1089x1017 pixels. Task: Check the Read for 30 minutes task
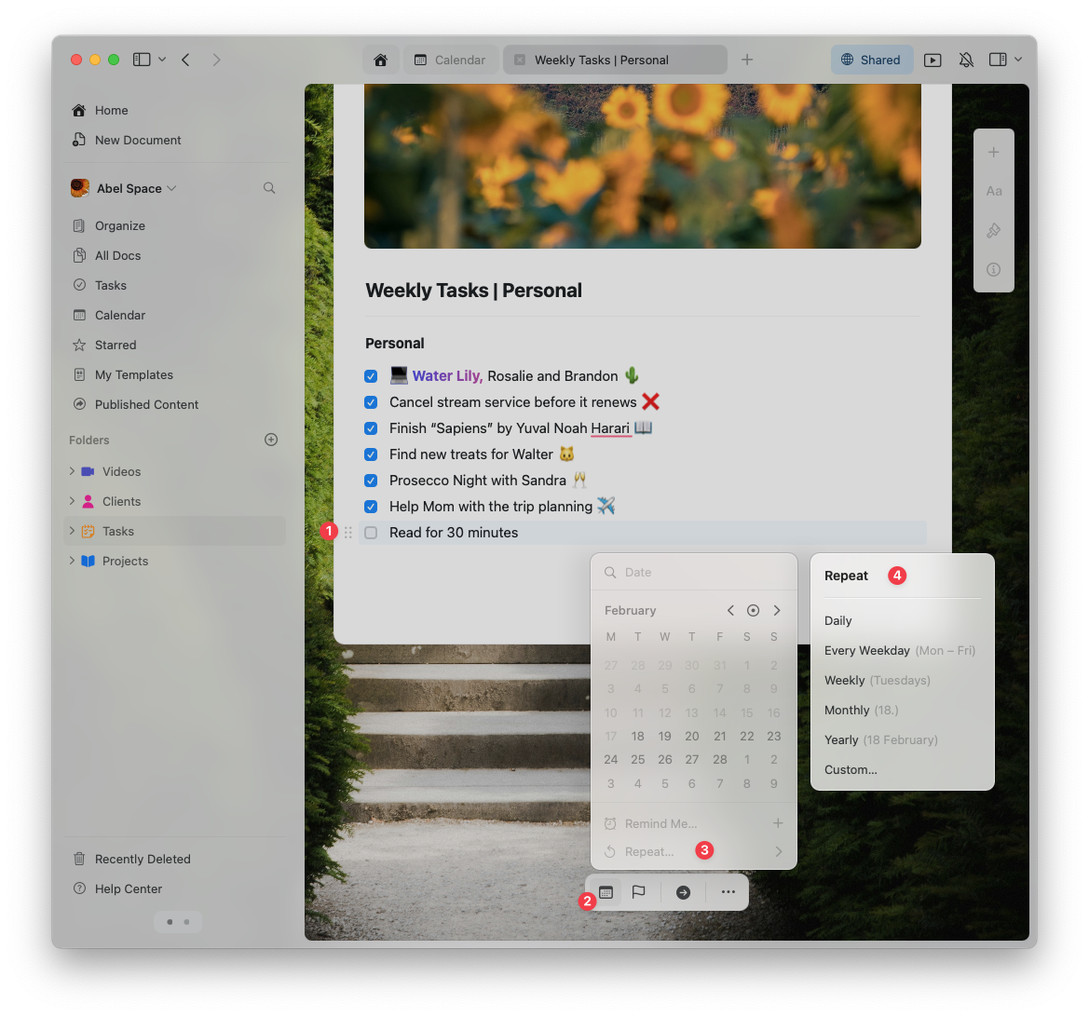click(x=371, y=532)
